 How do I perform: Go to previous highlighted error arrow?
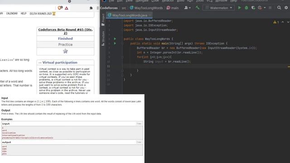[x=283, y=22]
